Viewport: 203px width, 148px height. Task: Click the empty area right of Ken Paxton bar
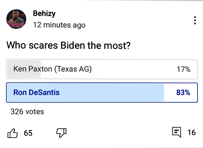click(x=131, y=69)
